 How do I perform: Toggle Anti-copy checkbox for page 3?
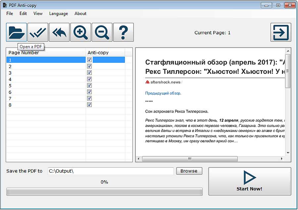[89, 73]
